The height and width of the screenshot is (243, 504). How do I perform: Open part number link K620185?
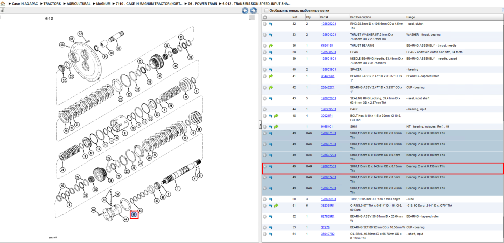(x=327, y=46)
